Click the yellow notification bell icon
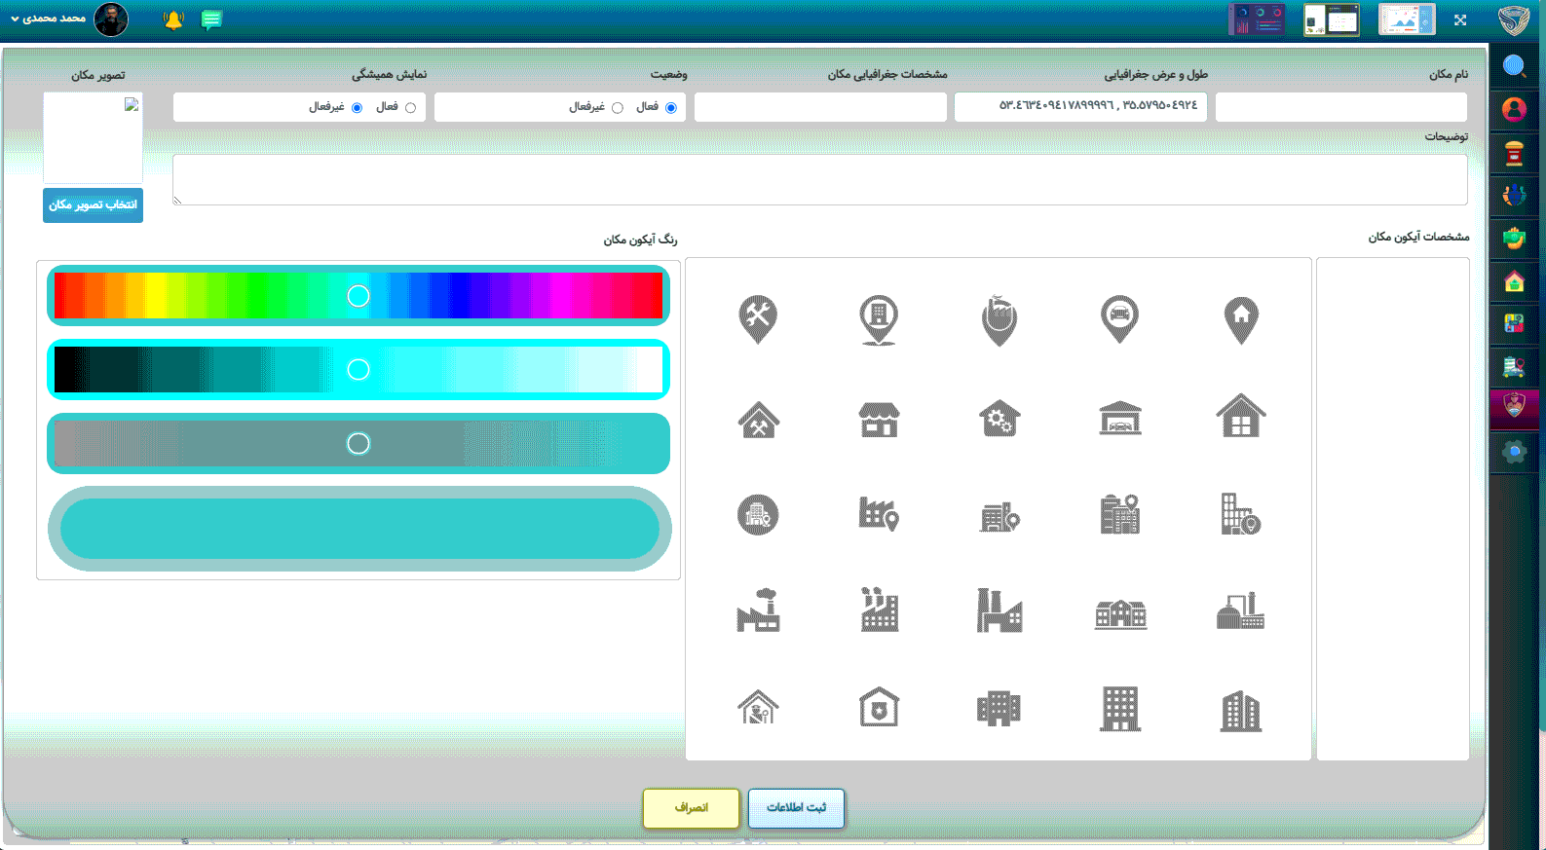 point(173,19)
